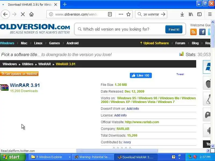
Task: Open the page actions menu
Action: click(121, 14)
